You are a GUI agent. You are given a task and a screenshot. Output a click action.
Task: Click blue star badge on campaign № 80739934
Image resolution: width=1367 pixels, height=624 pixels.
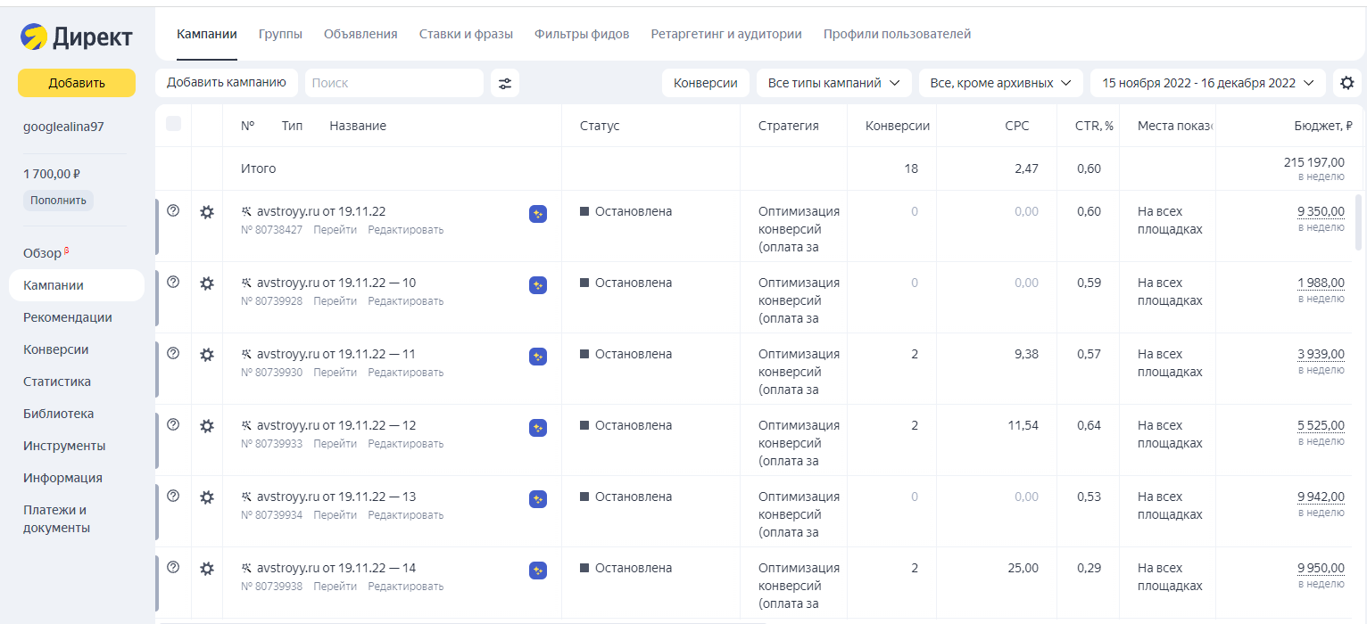click(537, 499)
